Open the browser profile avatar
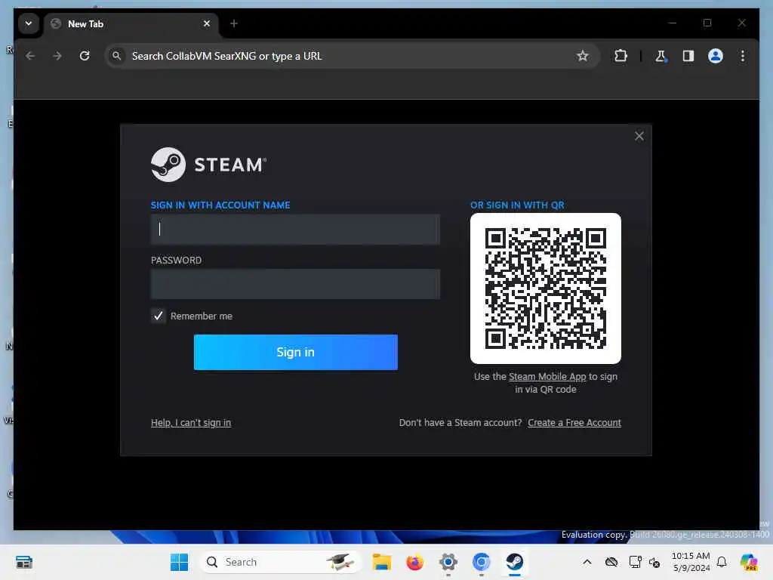Viewport: 773px width, 580px height. pyautogui.click(x=716, y=56)
